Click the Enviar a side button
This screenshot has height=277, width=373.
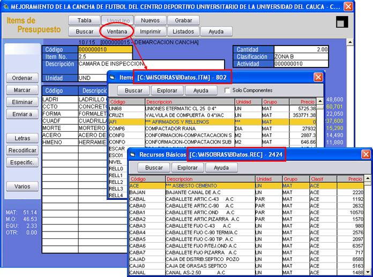22,114
